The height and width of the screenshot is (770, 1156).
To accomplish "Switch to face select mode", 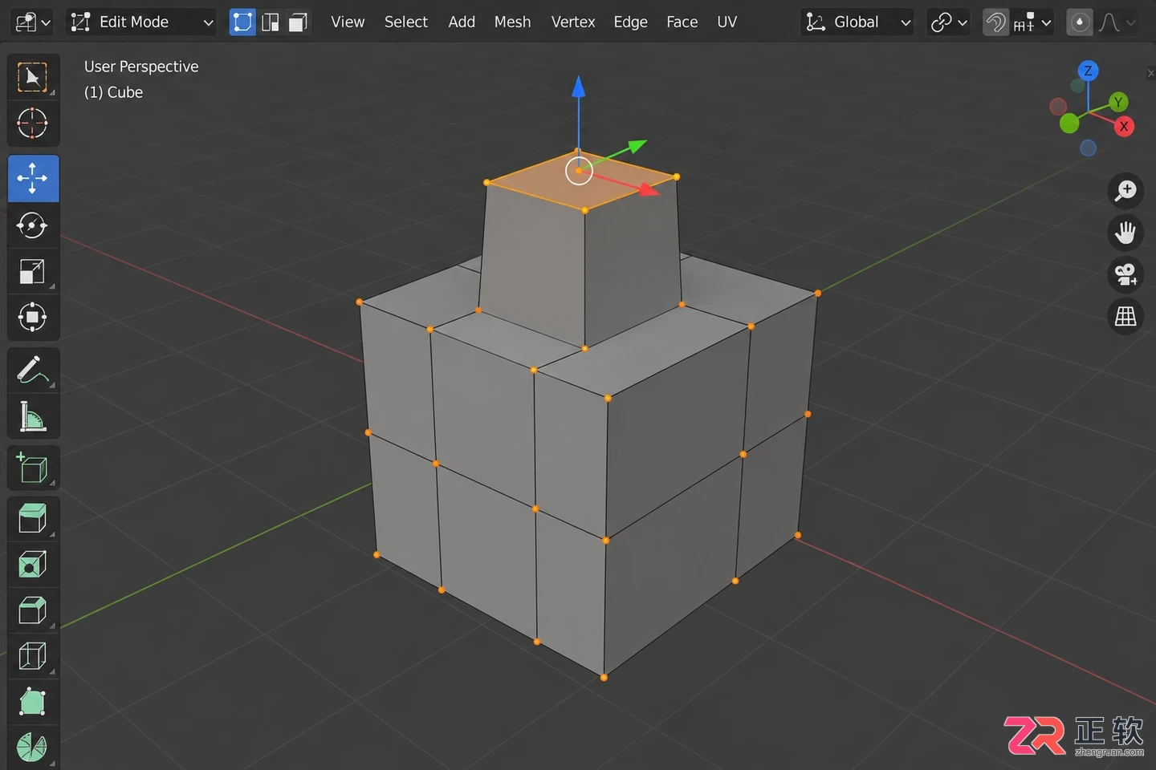I will [x=298, y=22].
